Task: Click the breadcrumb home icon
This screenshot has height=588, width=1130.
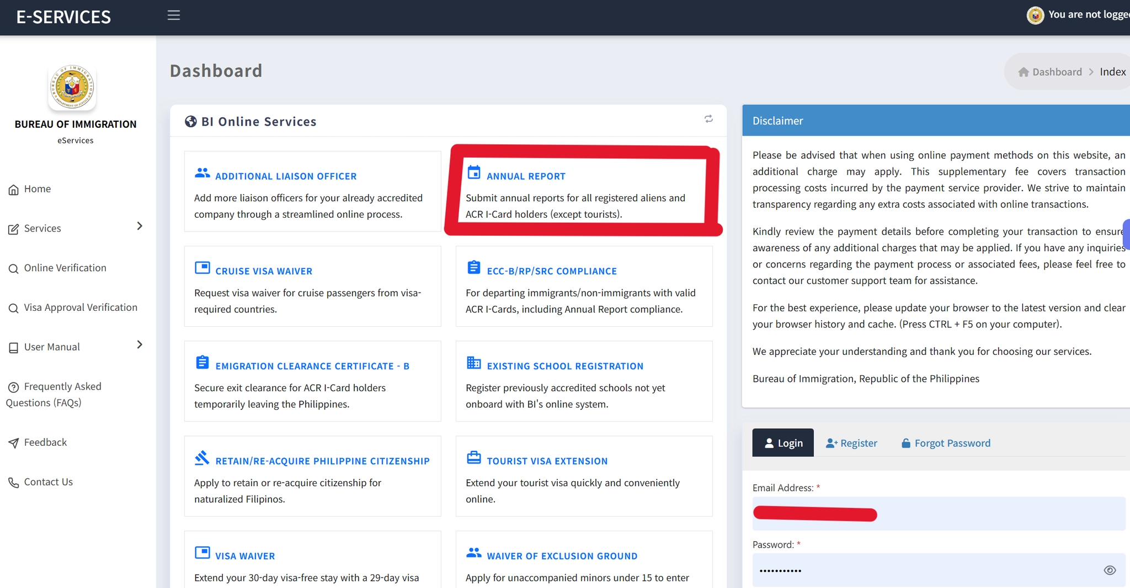Action: pyautogui.click(x=1024, y=72)
